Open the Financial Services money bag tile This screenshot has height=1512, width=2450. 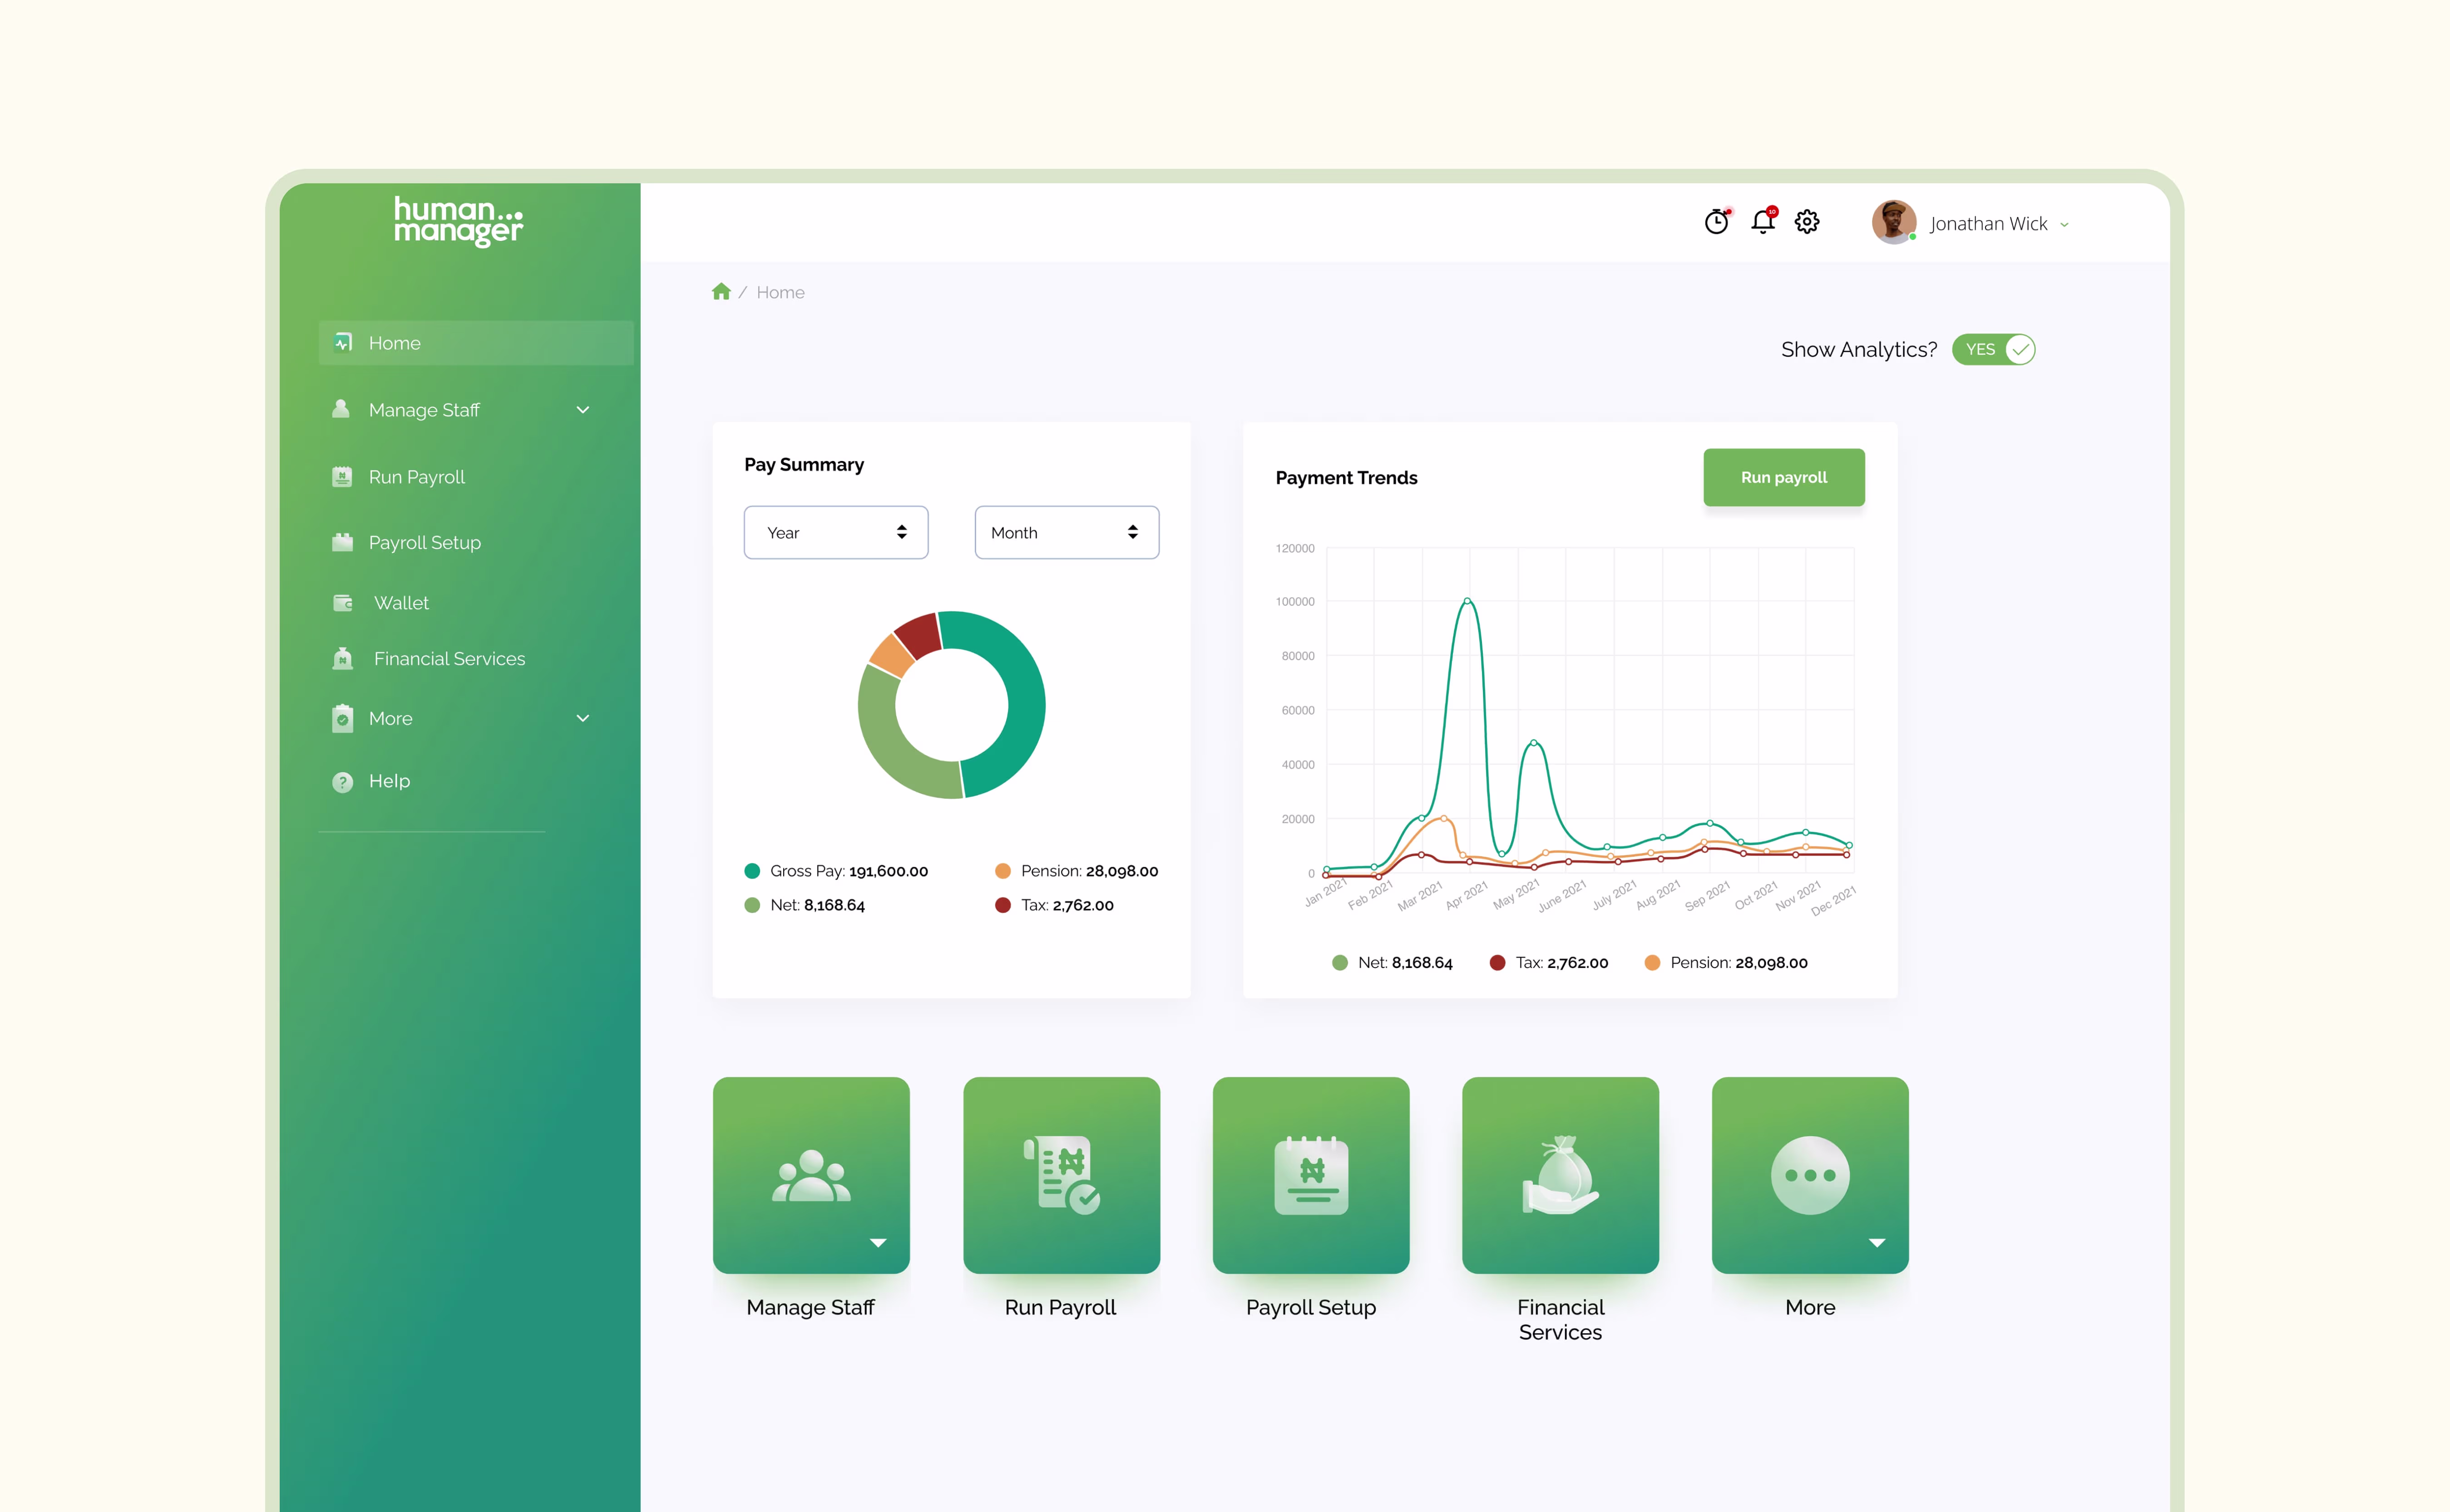pos(1560,1175)
